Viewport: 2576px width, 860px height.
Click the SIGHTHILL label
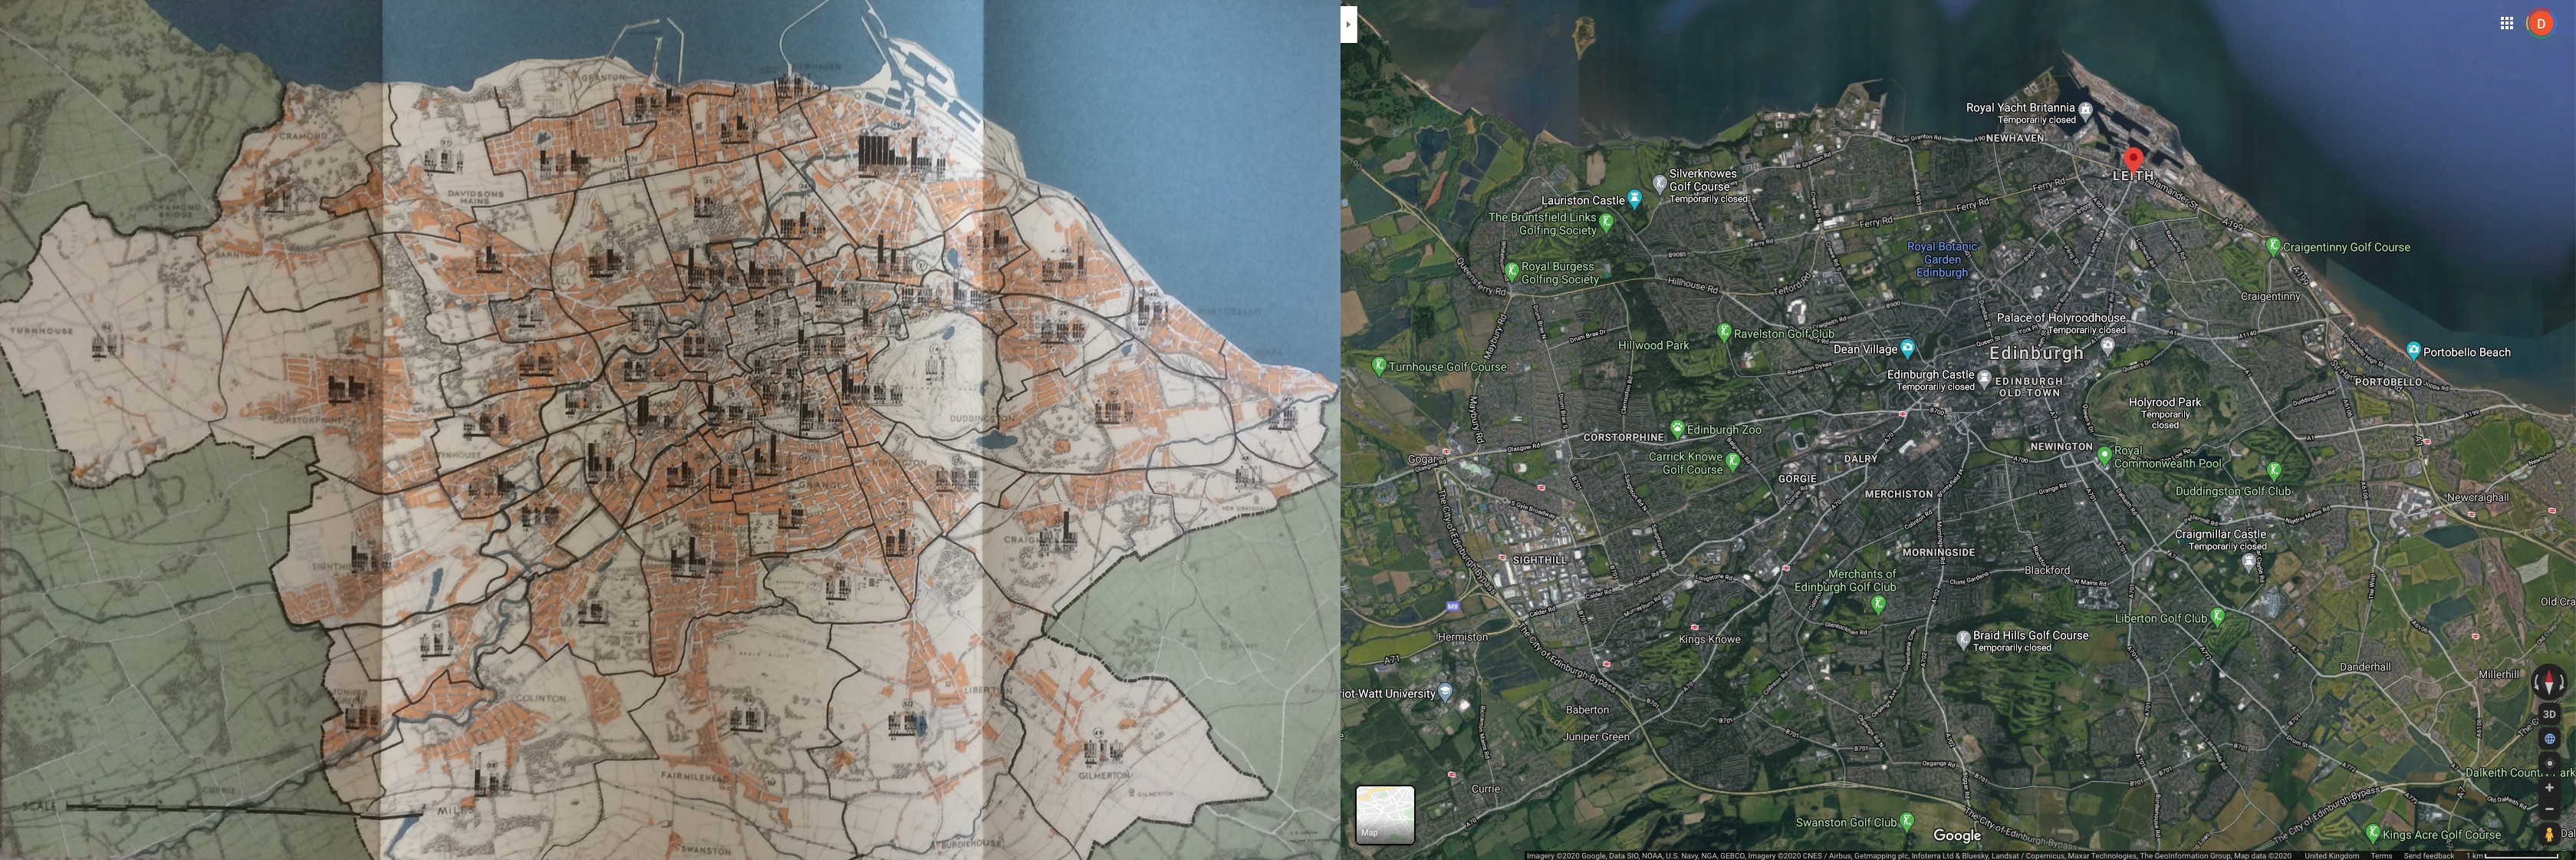coord(1539,560)
